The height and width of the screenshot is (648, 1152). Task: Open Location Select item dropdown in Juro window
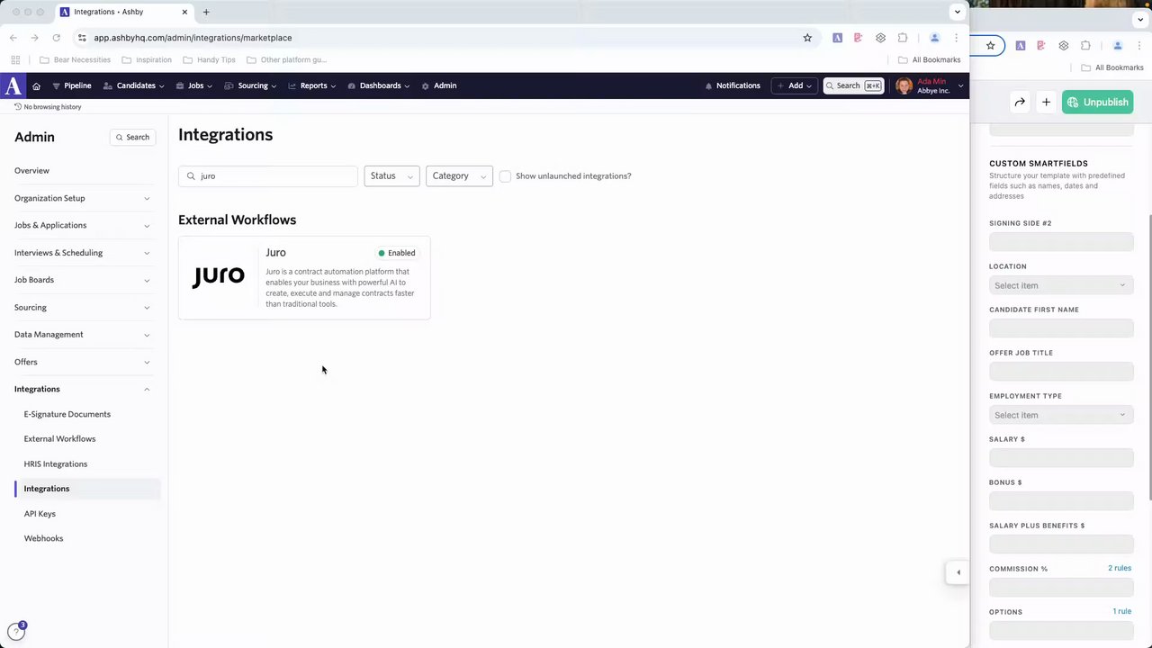[x=1061, y=285]
